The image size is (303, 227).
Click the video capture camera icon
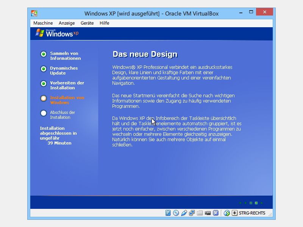click(x=208, y=213)
